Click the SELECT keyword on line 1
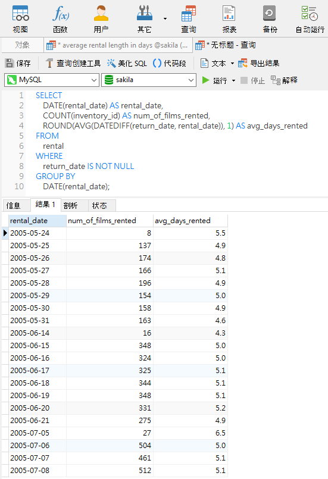328x479 pixels. (x=49, y=96)
